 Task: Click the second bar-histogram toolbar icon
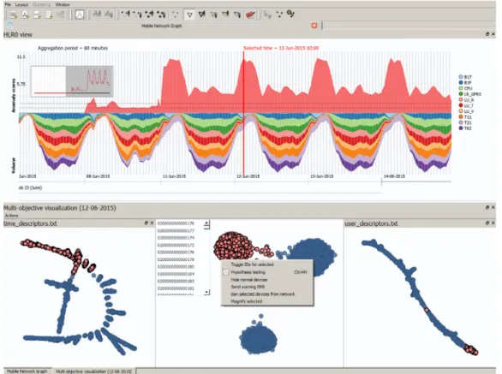coord(109,14)
